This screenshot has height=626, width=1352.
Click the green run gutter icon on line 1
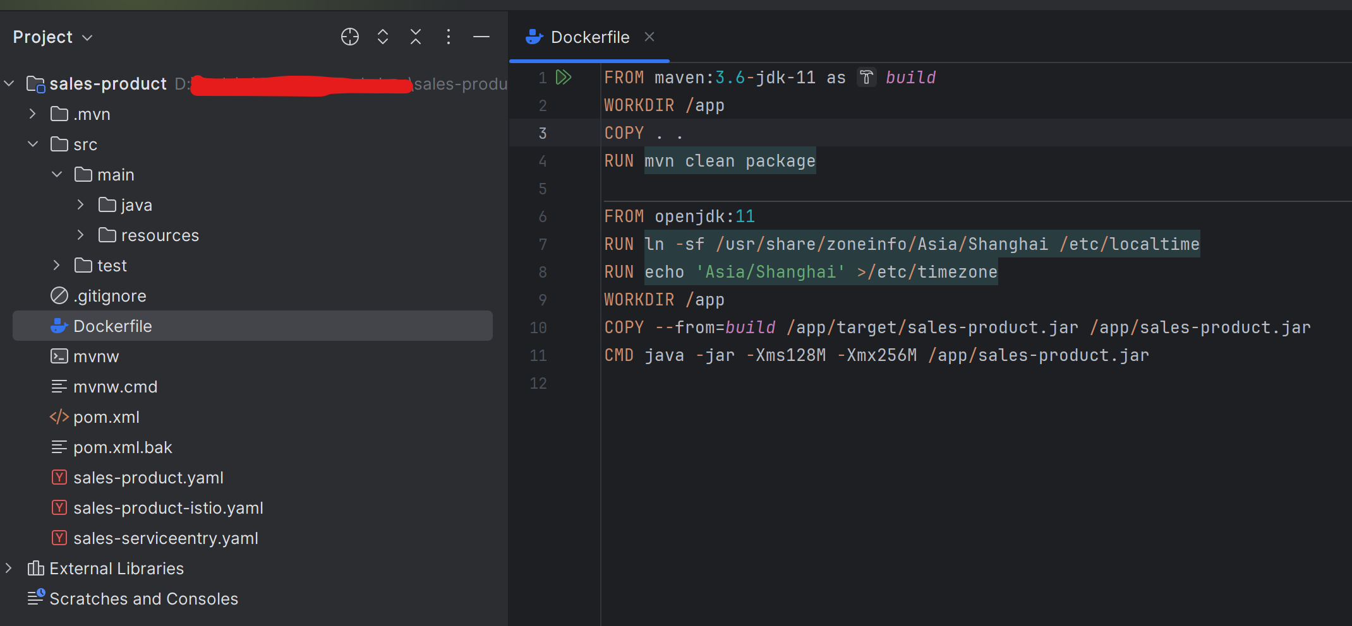[563, 78]
